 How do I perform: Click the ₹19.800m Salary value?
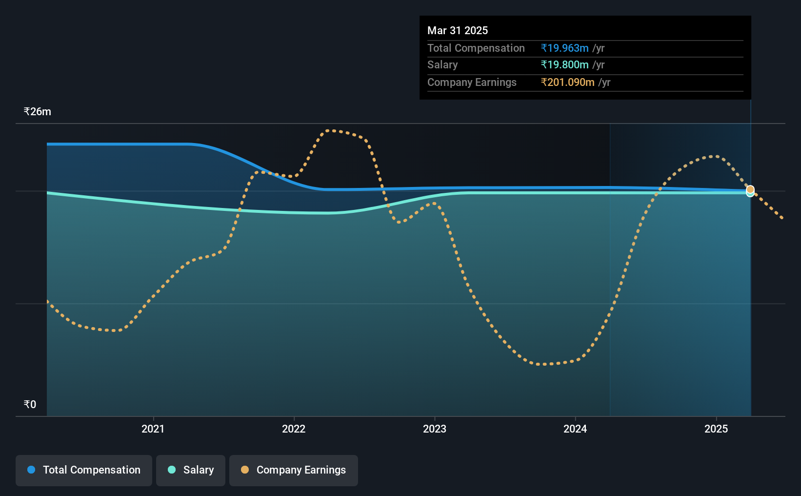click(x=564, y=64)
